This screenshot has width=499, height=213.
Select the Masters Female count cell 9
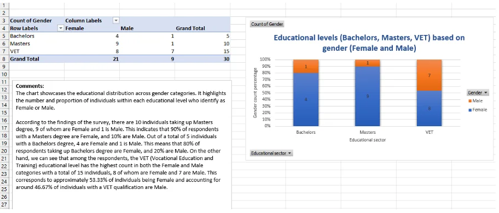[x=92, y=44]
